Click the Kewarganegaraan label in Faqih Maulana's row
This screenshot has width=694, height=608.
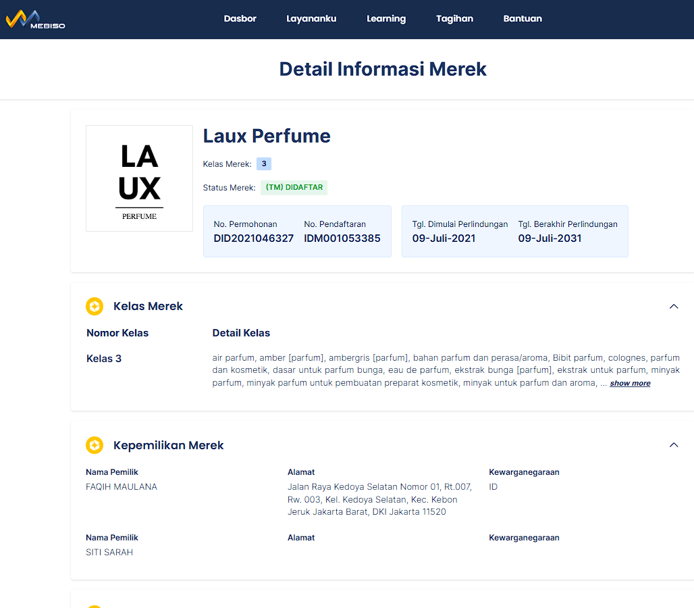click(524, 472)
